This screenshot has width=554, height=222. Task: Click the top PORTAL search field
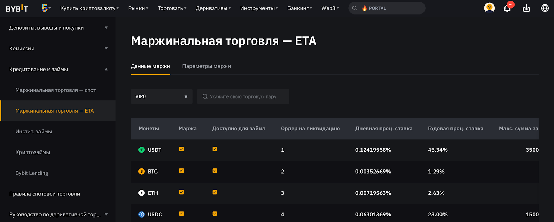387,8
